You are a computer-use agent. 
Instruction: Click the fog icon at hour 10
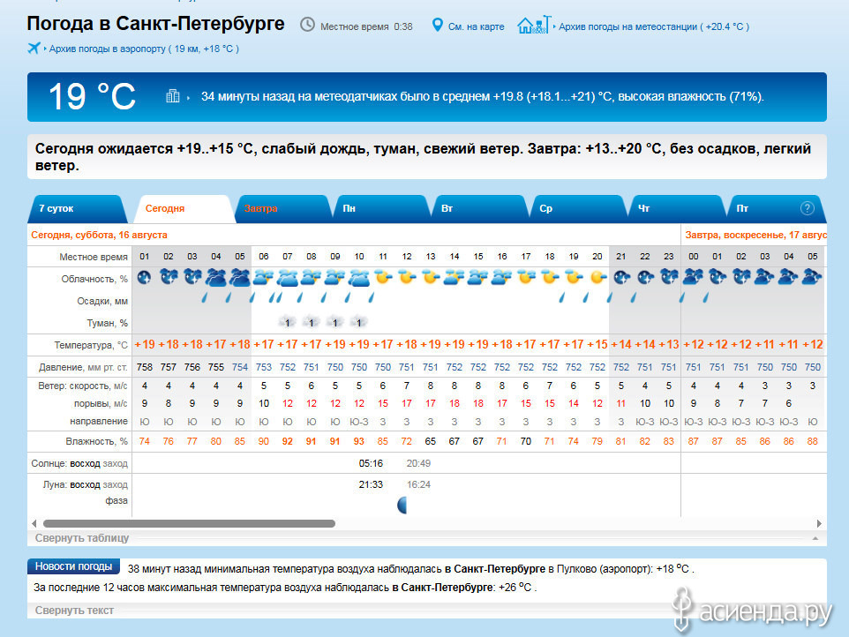pyautogui.click(x=358, y=323)
